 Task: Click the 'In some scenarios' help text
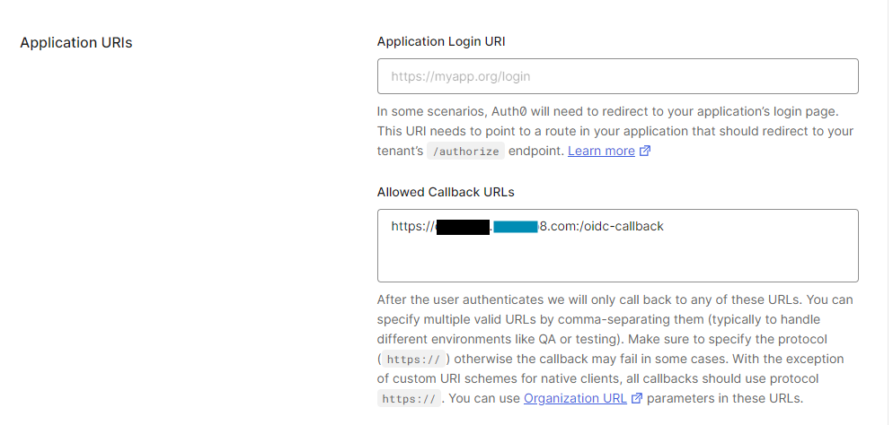pyautogui.click(x=431, y=111)
